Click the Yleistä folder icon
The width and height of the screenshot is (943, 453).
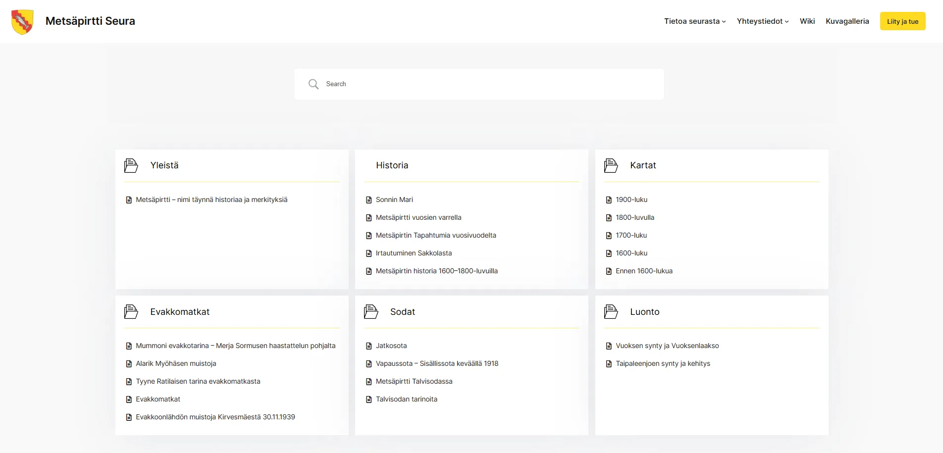(131, 165)
